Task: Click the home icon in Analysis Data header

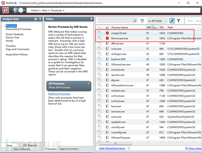Action: (x=36, y=19)
